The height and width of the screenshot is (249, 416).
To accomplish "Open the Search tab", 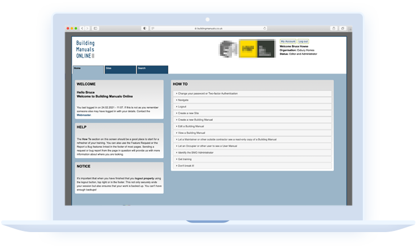I will (152, 69).
